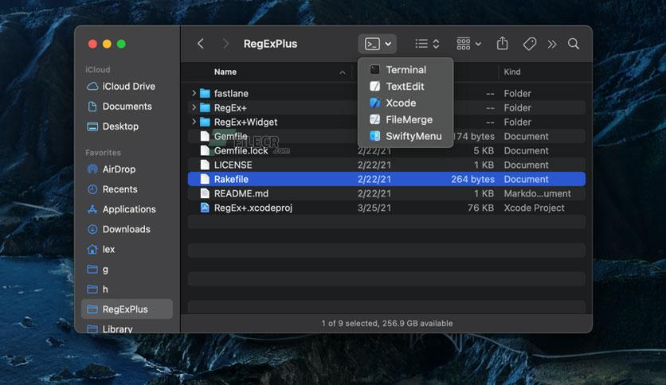This screenshot has height=385, width=666.
Task: Open RegExPlus in sidebar
Action: coord(127,309)
